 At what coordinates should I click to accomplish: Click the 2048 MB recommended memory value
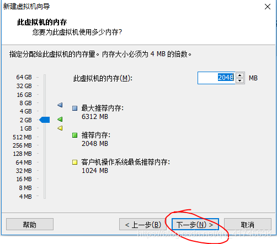(x=95, y=144)
